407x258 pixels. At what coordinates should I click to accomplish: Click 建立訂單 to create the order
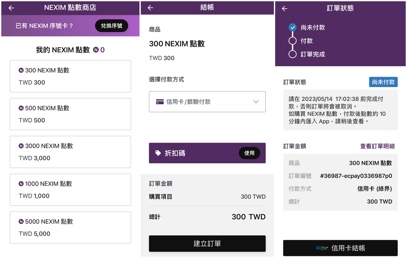(207, 244)
